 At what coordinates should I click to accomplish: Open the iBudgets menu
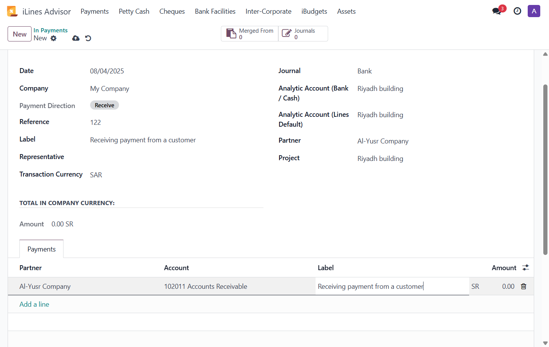pyautogui.click(x=314, y=11)
